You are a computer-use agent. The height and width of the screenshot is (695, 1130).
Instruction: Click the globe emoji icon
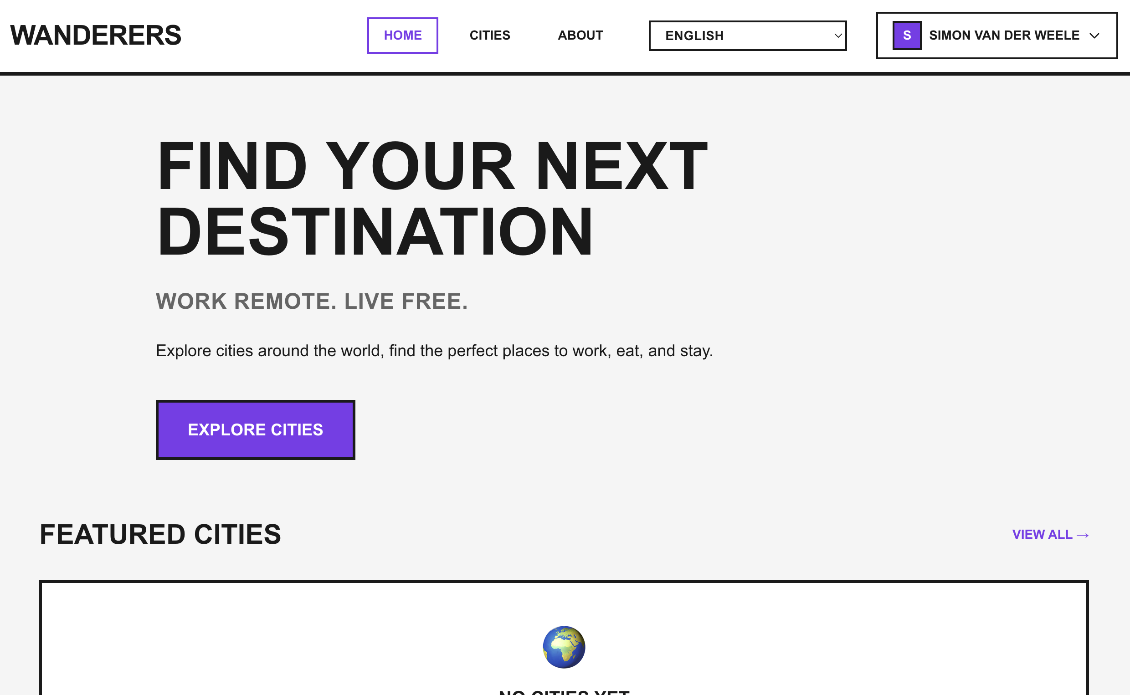point(564,647)
